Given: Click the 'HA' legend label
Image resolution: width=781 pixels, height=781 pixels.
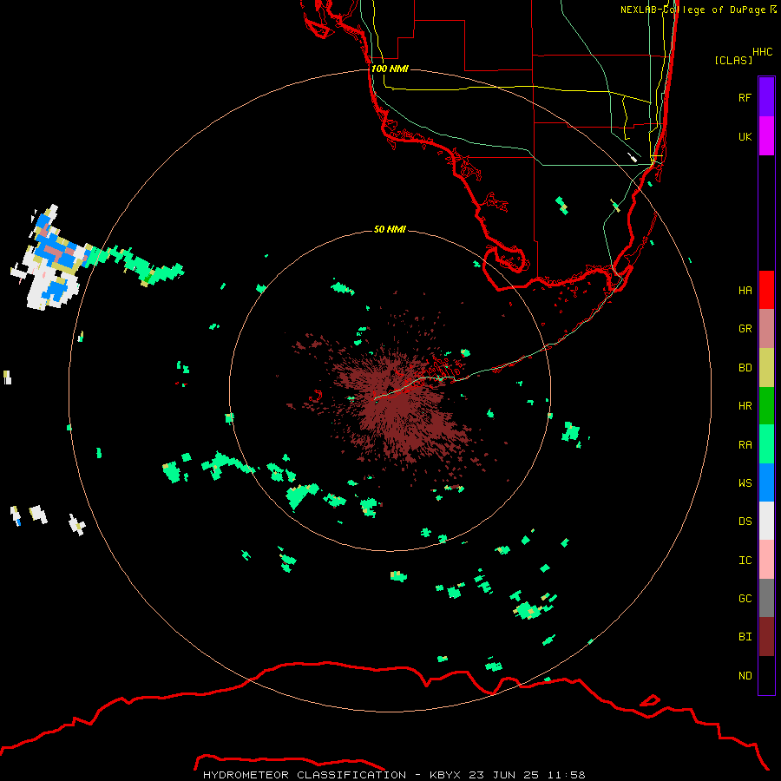Looking at the screenshot, I should pos(745,291).
